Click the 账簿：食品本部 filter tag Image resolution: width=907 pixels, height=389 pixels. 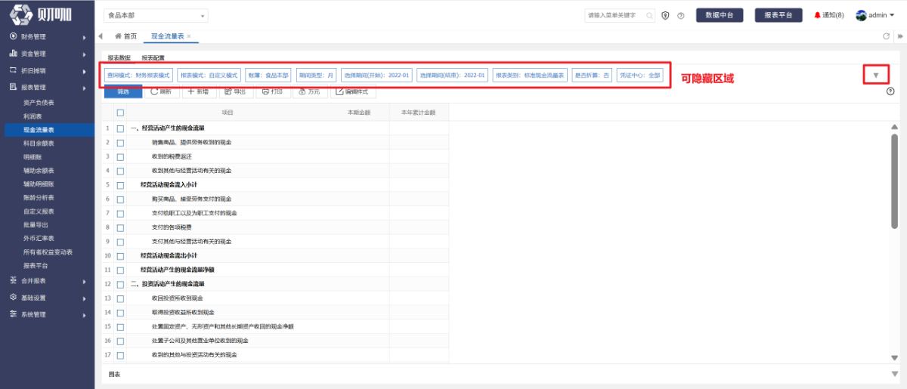pos(268,76)
